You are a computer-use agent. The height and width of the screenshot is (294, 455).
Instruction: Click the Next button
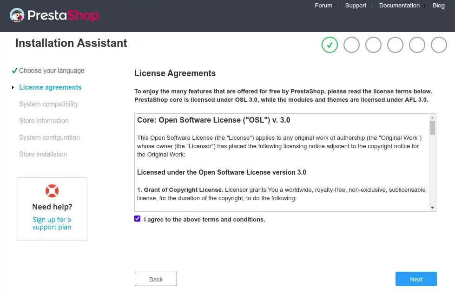click(416, 279)
